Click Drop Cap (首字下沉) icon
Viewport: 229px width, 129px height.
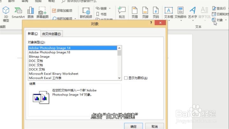205,10
